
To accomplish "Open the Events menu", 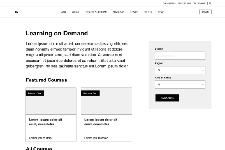I will pos(147,12).
